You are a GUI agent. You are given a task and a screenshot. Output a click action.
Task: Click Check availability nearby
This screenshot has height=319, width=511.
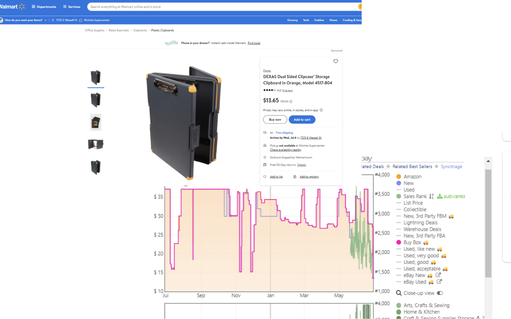coord(285,150)
